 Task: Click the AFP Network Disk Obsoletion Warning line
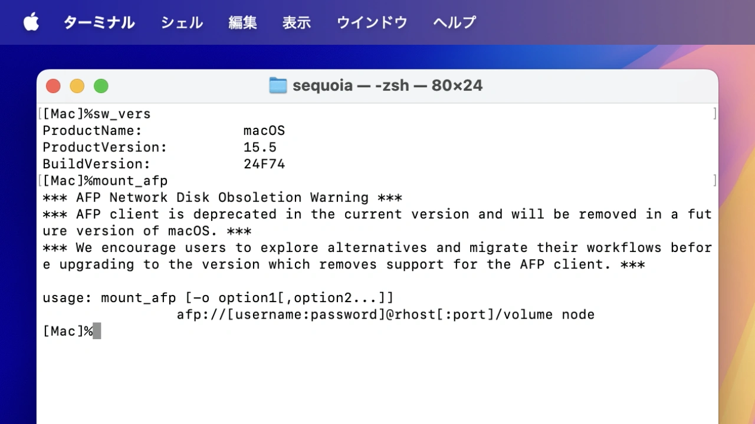pyautogui.click(x=222, y=197)
